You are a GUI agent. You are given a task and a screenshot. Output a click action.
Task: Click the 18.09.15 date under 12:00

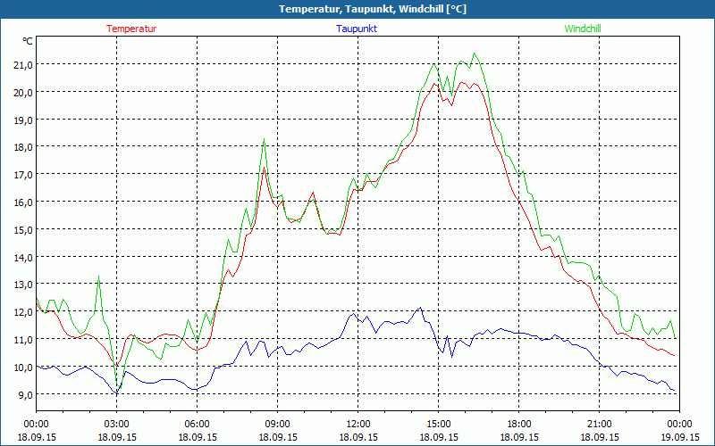[358, 437]
